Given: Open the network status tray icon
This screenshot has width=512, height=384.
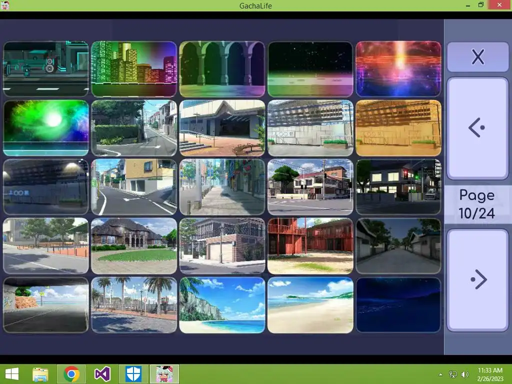Looking at the screenshot, I should pos(453,374).
